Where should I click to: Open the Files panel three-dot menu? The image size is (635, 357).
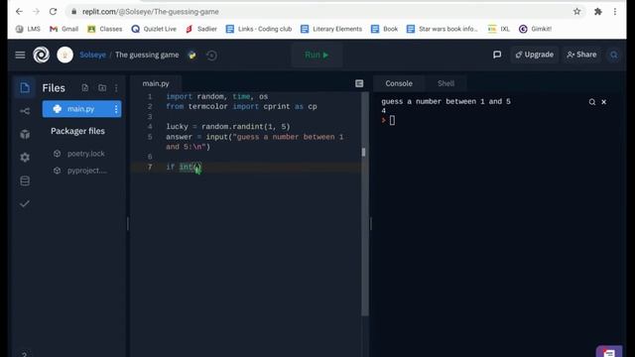point(116,88)
